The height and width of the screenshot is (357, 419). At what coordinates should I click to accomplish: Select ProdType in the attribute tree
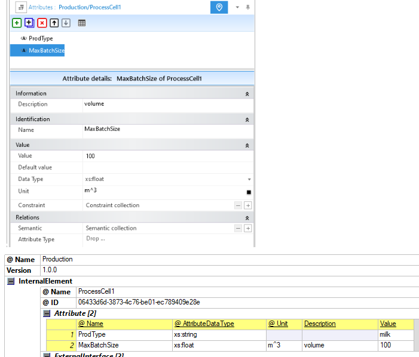point(41,38)
